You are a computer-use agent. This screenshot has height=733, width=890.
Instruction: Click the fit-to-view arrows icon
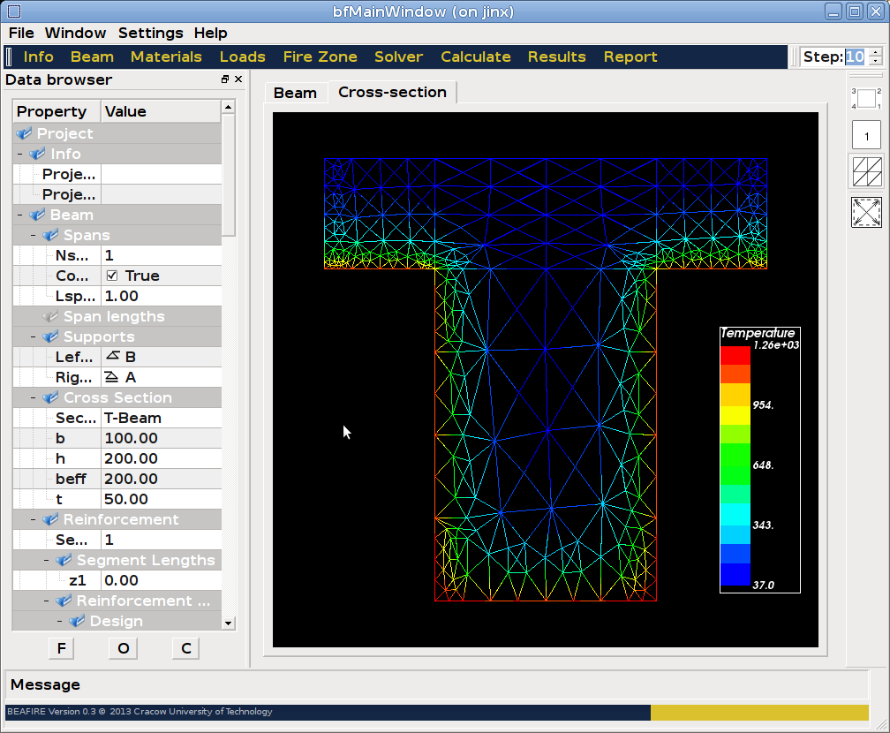click(x=866, y=212)
